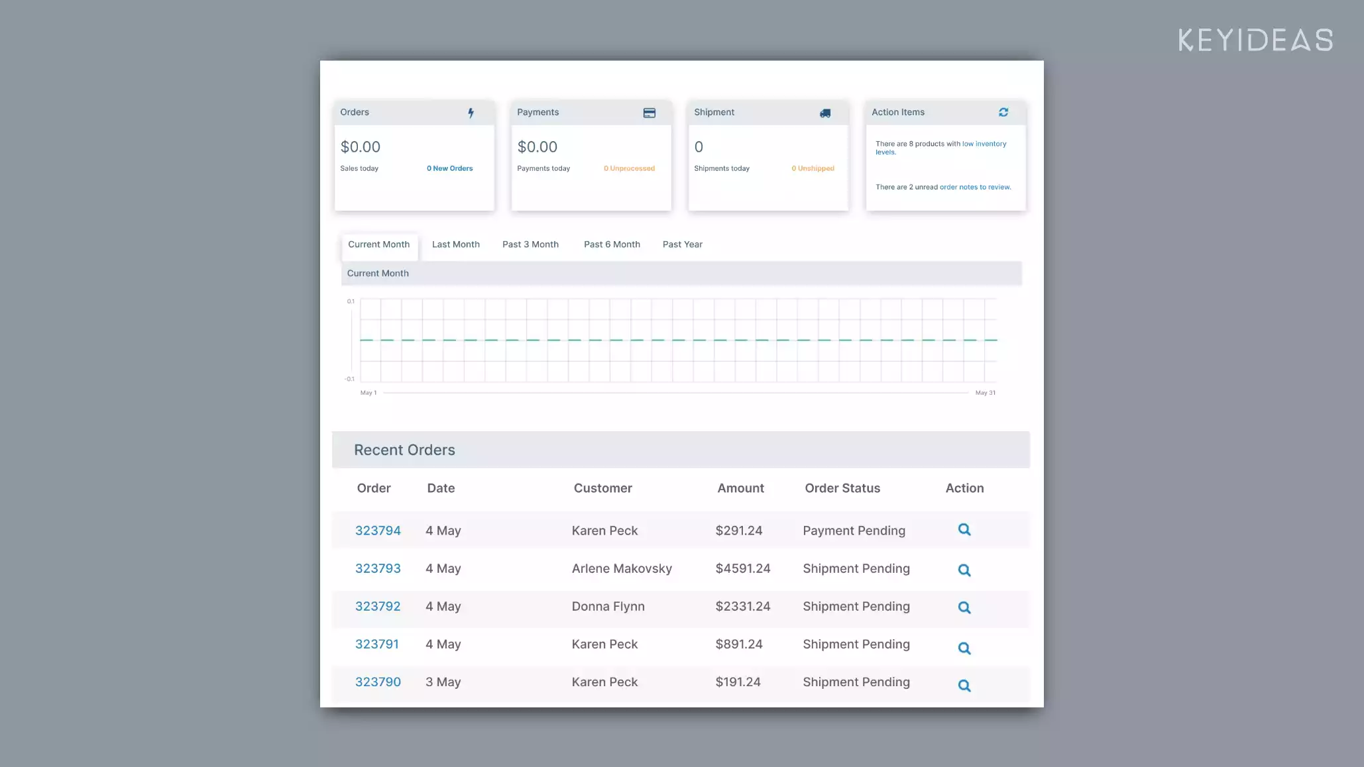Click the May 31 chart axis label
Image resolution: width=1364 pixels, height=767 pixels.
point(986,393)
